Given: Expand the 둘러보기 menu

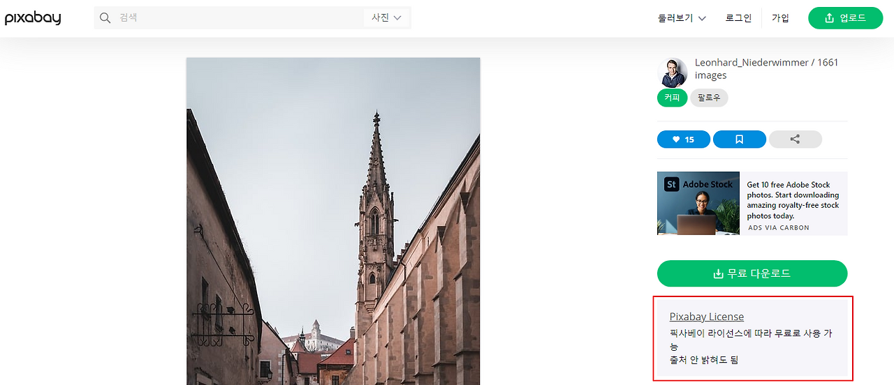Looking at the screenshot, I should (x=682, y=18).
